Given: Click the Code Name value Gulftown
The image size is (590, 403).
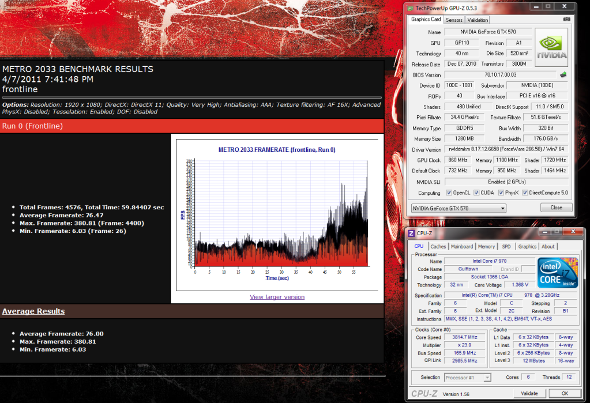Looking at the screenshot, I should [x=468, y=269].
